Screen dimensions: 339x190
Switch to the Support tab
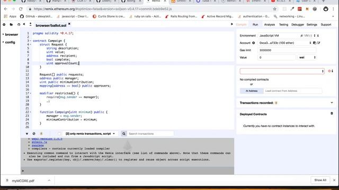326,25
